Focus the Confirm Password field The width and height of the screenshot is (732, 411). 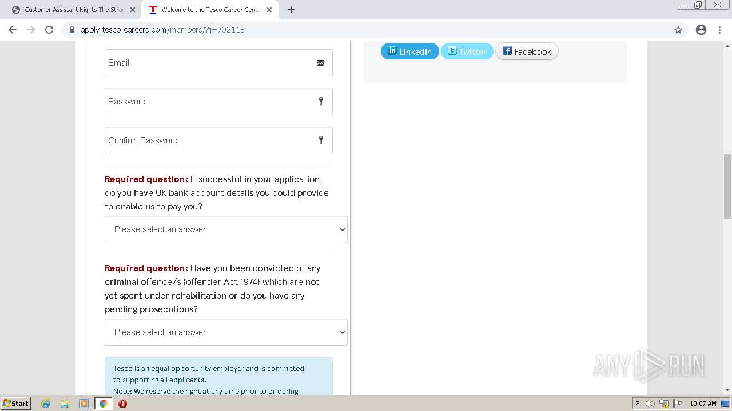[218, 140]
